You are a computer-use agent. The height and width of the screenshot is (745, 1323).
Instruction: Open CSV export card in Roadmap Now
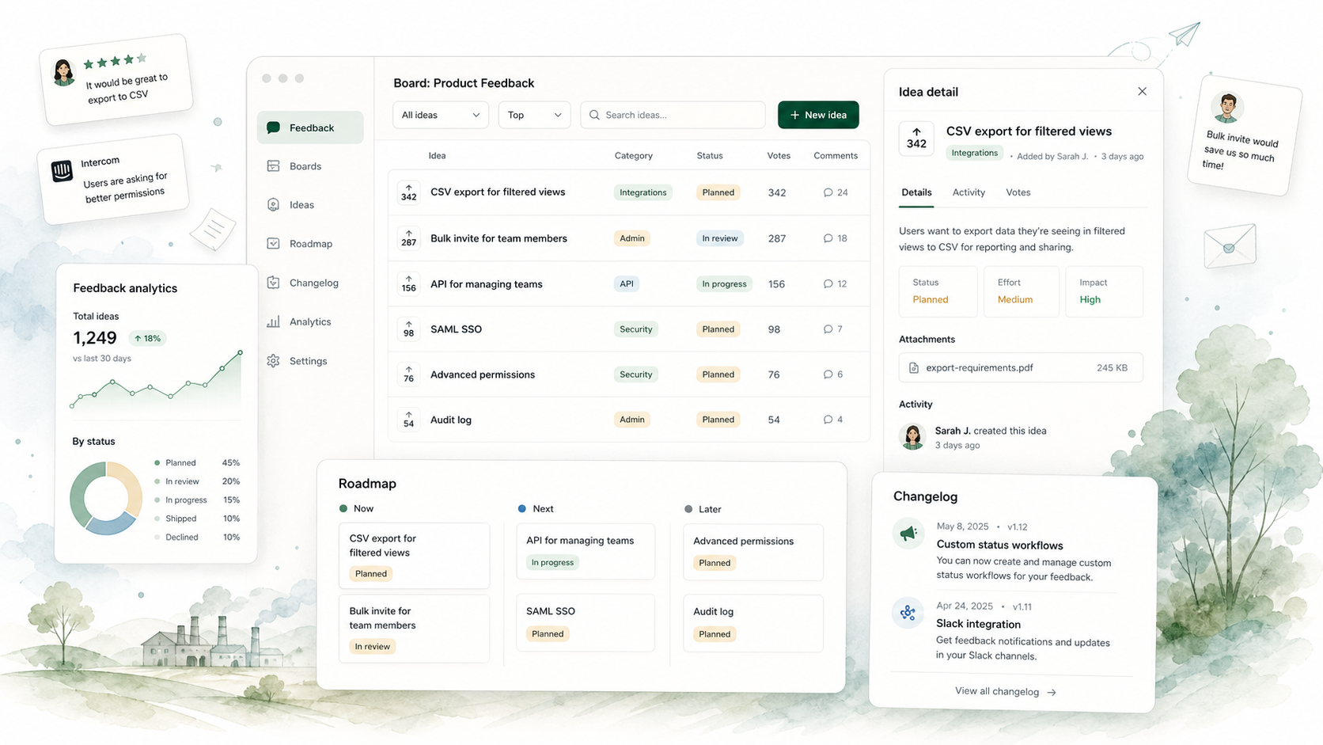click(x=414, y=556)
